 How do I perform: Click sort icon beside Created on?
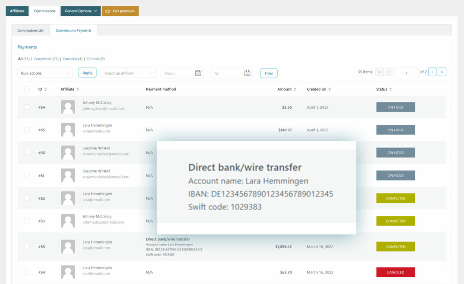(330, 89)
